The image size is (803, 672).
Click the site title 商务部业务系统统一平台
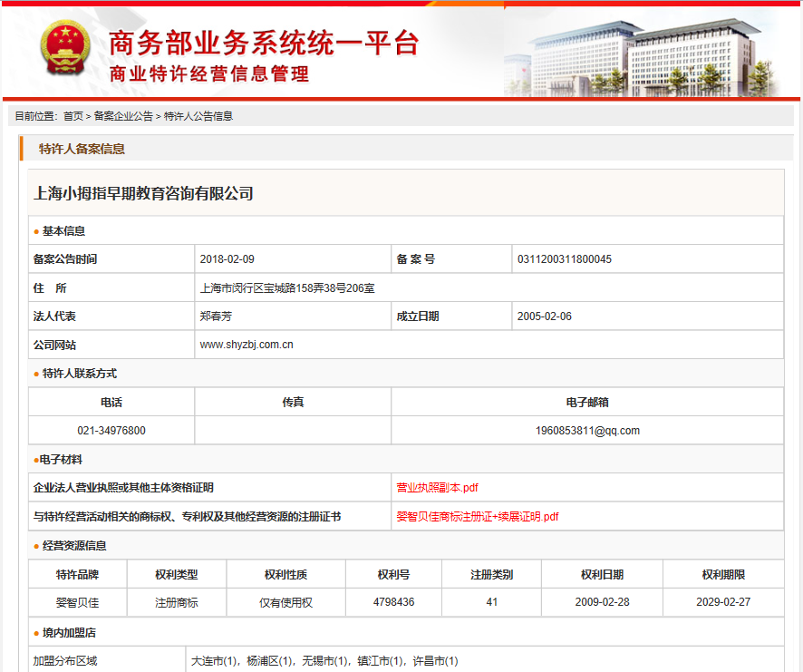[264, 43]
